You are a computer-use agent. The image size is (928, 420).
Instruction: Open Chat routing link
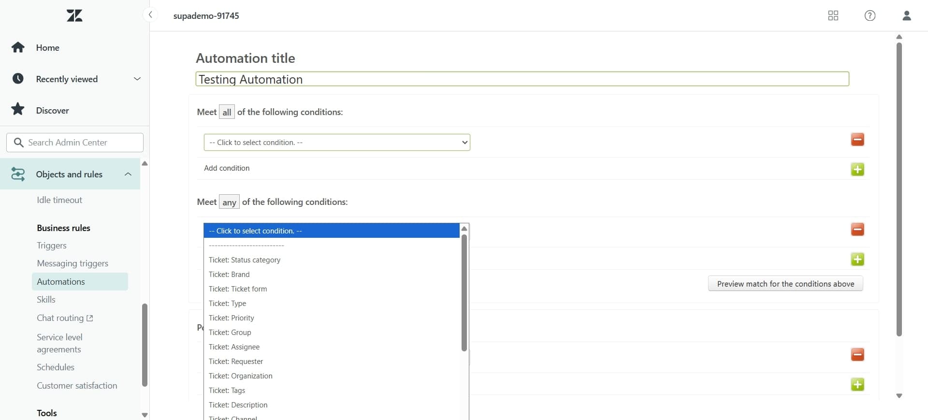click(x=60, y=318)
